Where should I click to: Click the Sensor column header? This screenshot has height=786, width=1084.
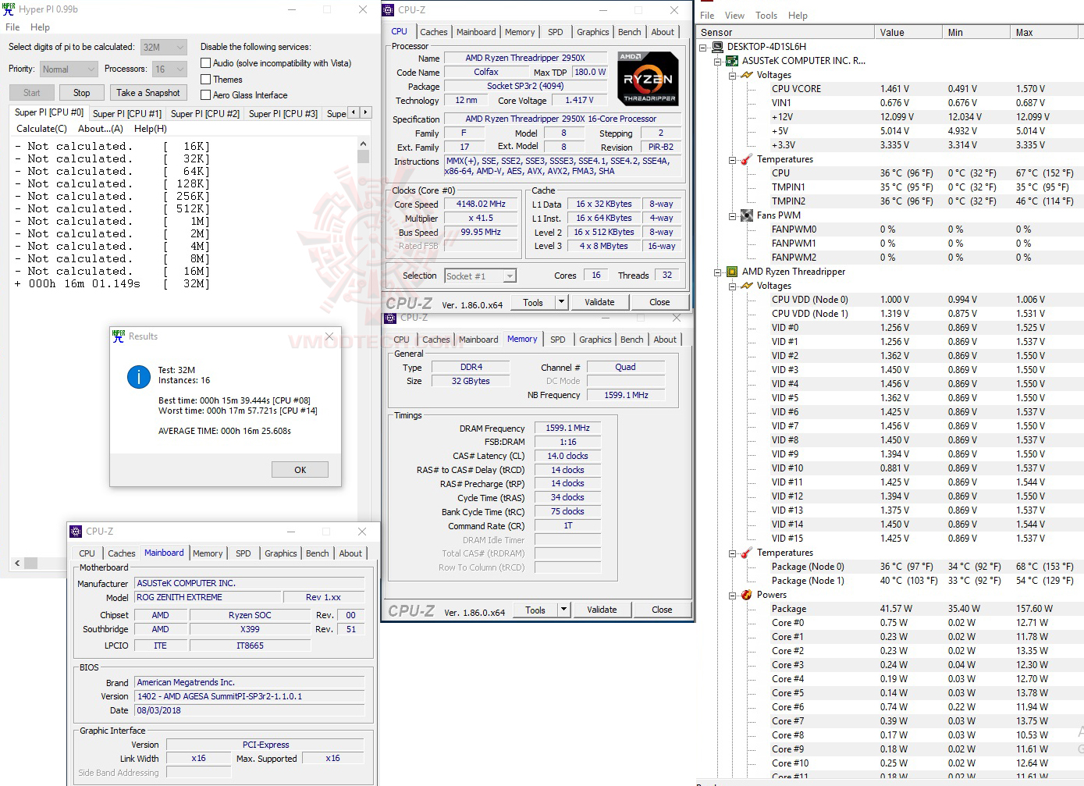pyautogui.click(x=785, y=32)
